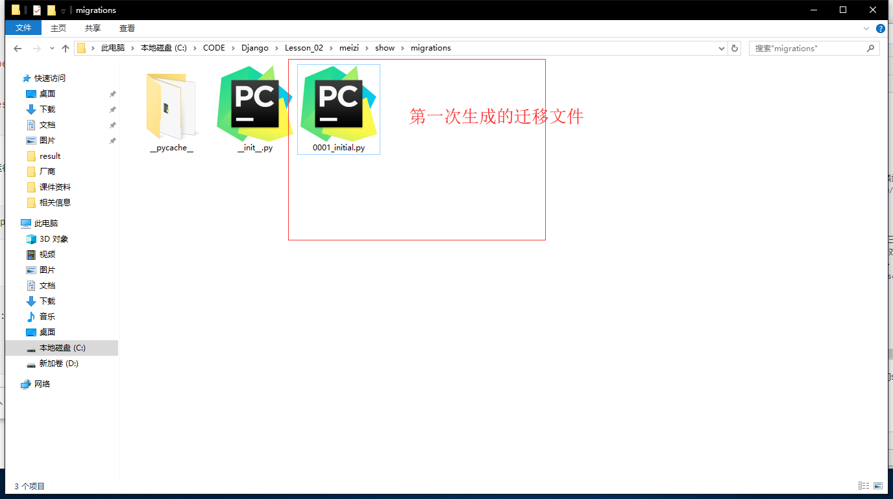
Task: Navigate to meizi breadcrumb
Action: click(349, 48)
